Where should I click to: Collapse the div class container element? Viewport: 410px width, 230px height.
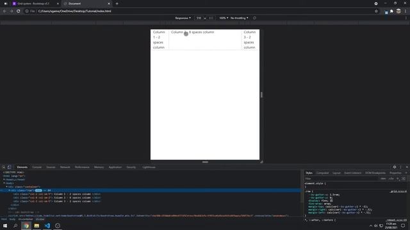click(7, 187)
